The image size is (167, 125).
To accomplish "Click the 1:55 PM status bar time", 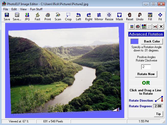I will (x=144, y=121).
